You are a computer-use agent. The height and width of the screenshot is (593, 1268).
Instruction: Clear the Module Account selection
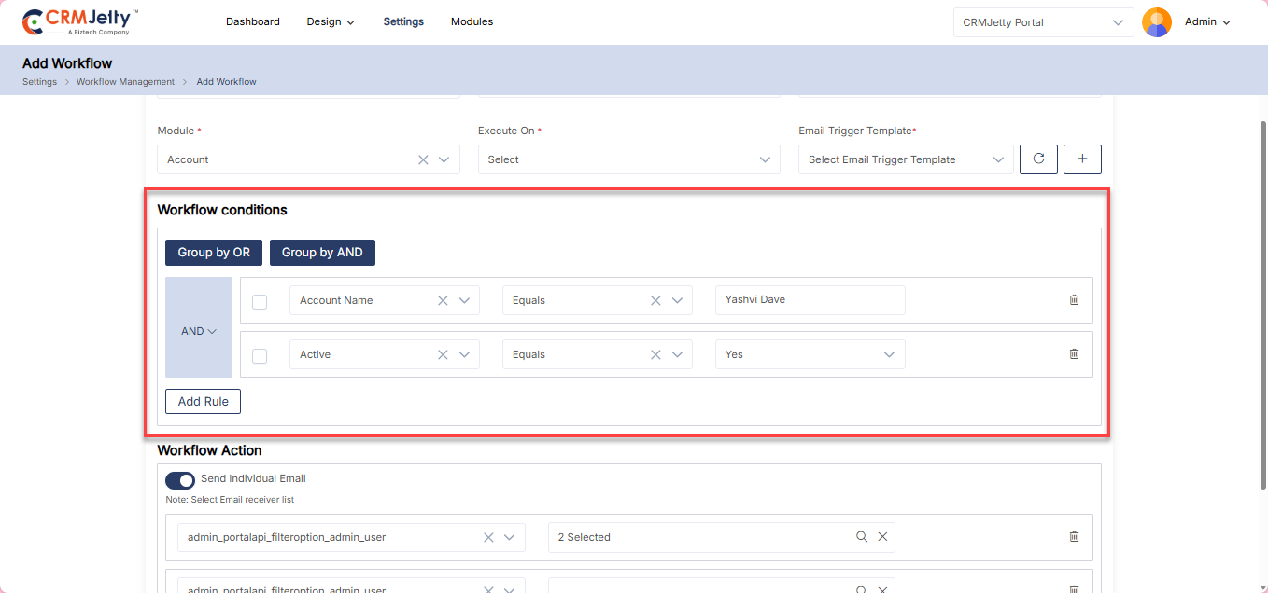coord(423,159)
